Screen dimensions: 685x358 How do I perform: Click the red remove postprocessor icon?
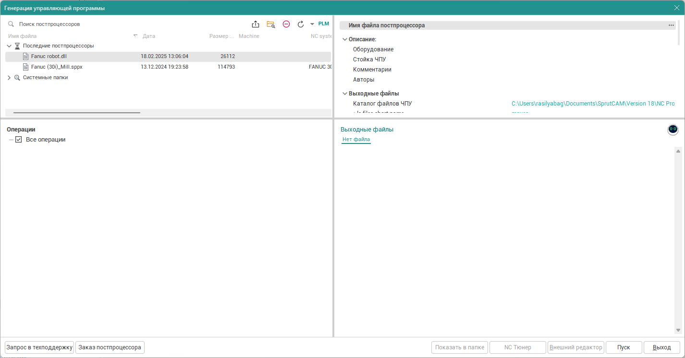click(286, 24)
